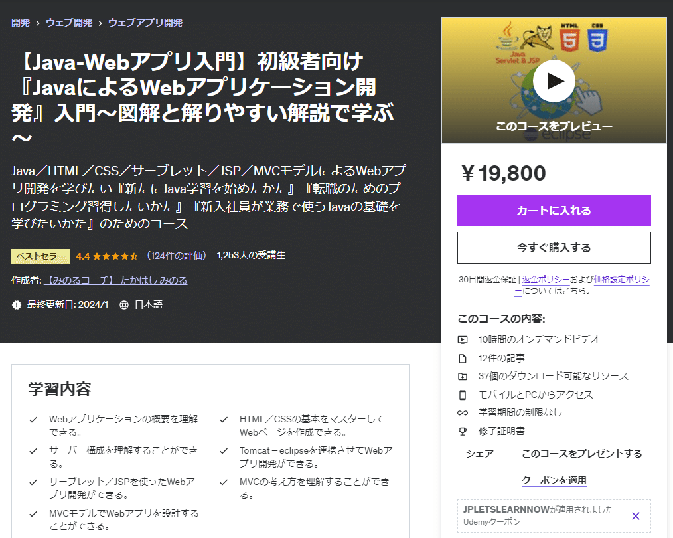673x538 pixels.
Task: Click 10時間のオンデマンドビデオ text
Action: [539, 339]
